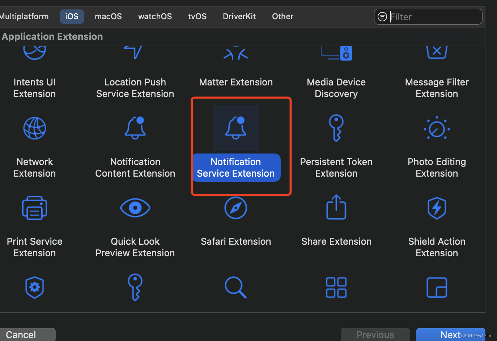
Task: Select the Network Extension globe icon
Action: (x=35, y=128)
